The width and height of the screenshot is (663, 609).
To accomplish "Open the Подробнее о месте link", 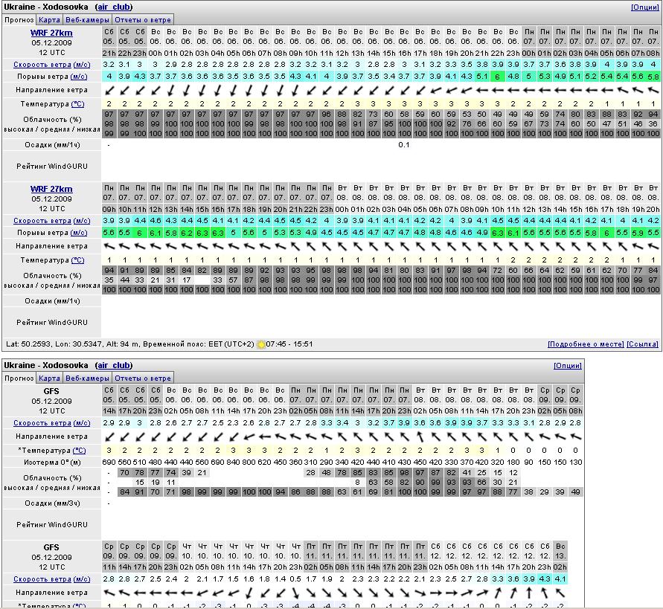I will 585,344.
